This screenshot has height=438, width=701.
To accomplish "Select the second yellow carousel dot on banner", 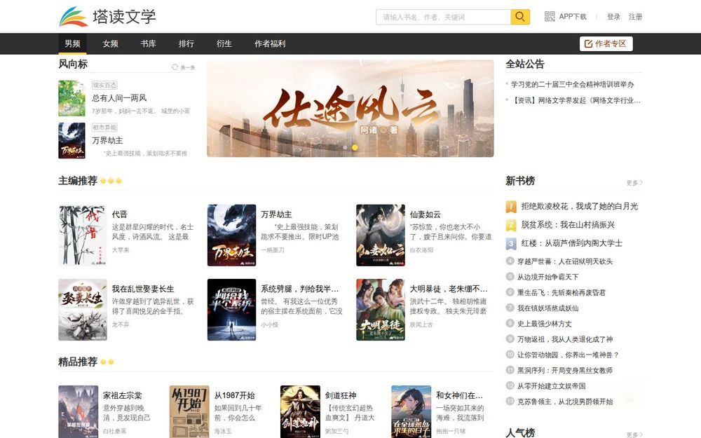I will [355, 147].
